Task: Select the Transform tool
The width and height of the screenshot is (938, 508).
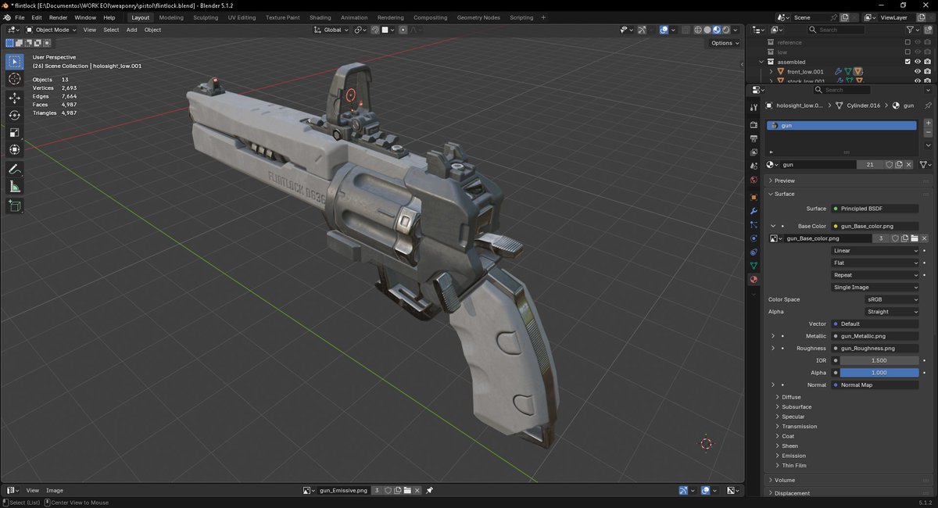Action: 15,149
